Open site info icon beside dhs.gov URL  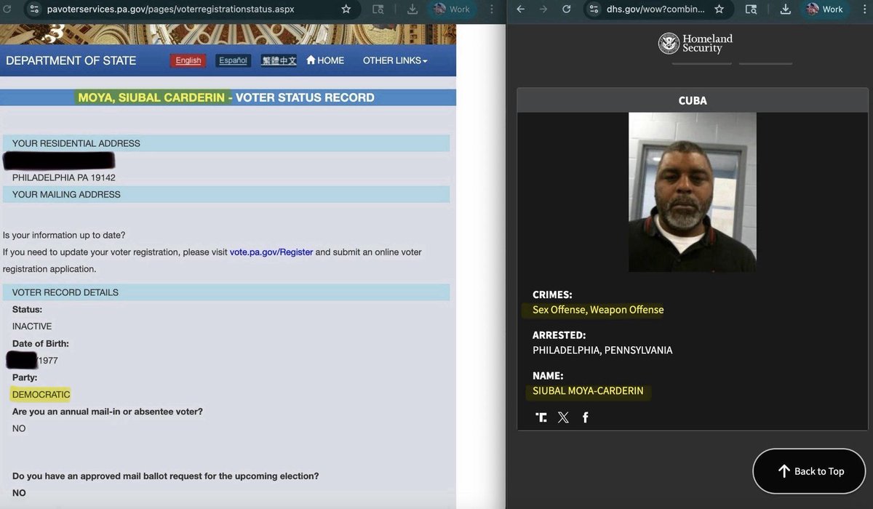[x=594, y=9]
